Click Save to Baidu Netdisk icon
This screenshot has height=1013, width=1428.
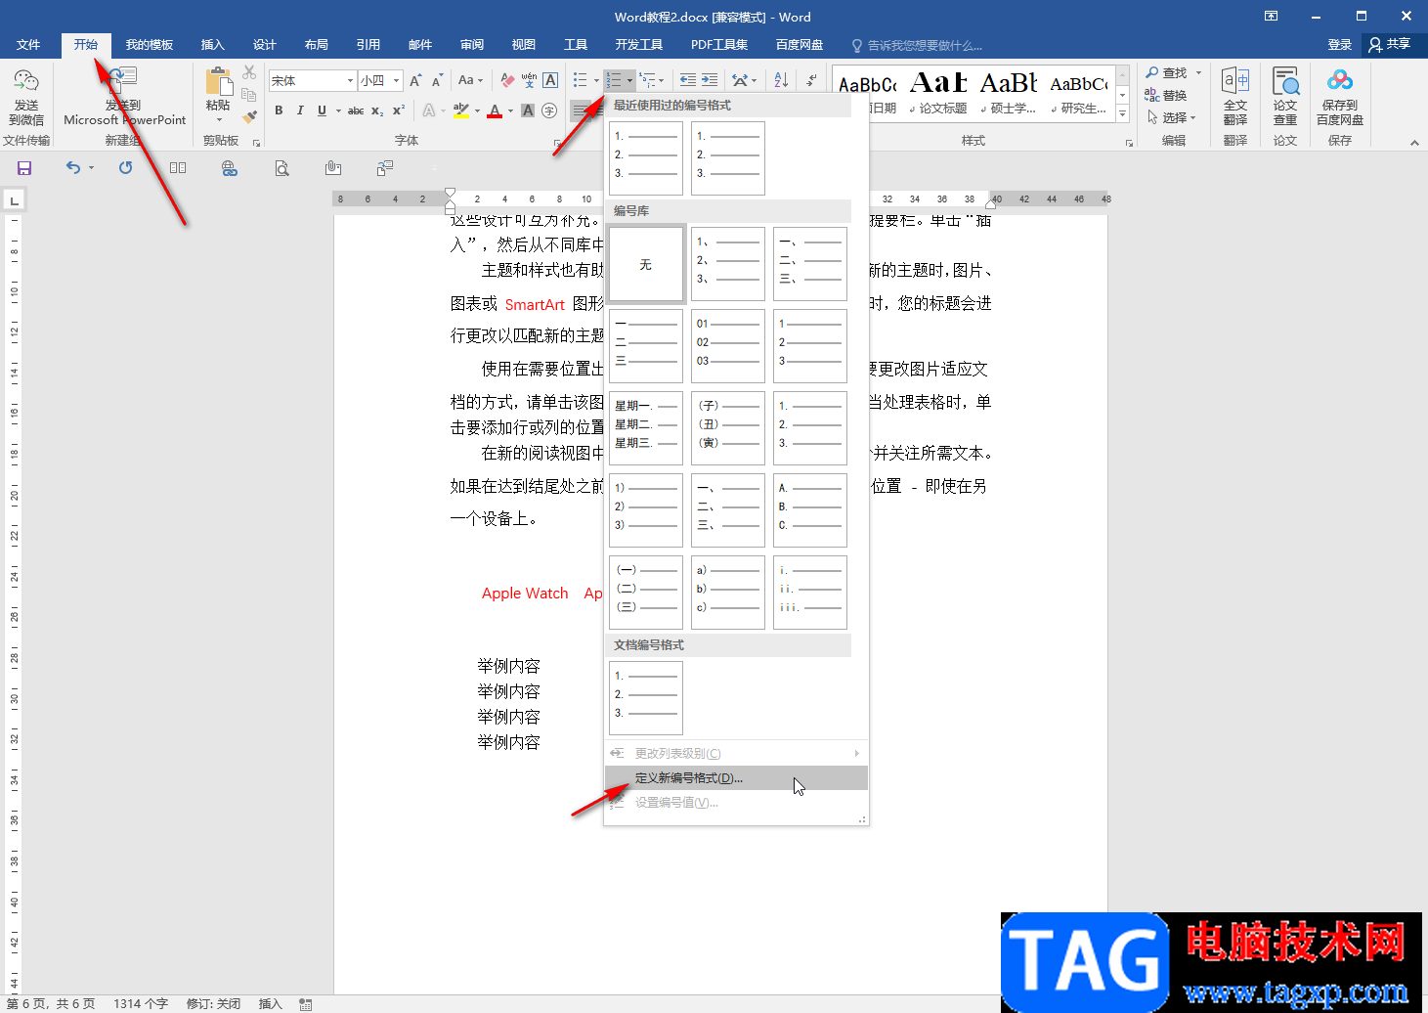[x=1340, y=98]
